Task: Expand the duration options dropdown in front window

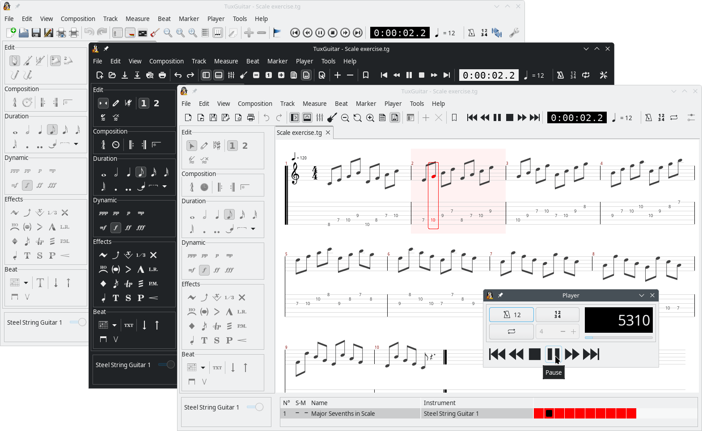Action: 253,229
